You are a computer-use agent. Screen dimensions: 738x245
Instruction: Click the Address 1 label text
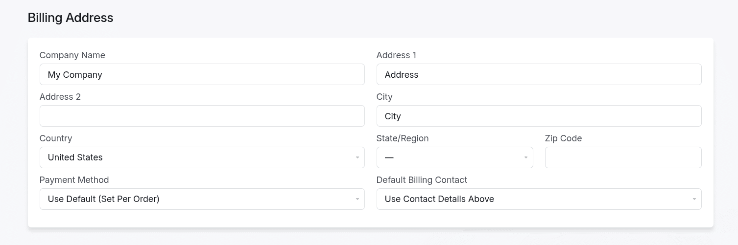396,55
